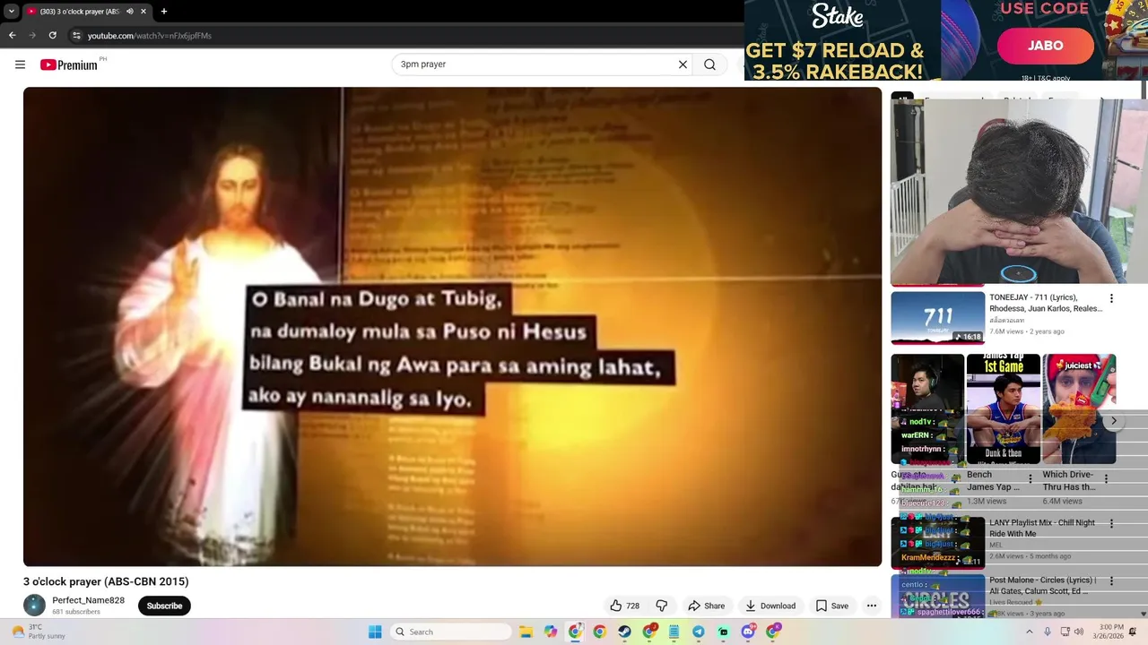Open Copilot from the taskbar
The width and height of the screenshot is (1148, 645).
(x=551, y=632)
